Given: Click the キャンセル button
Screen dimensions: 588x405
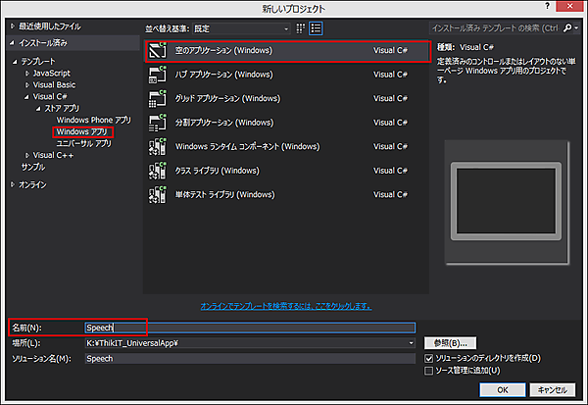Looking at the screenshot, I should (x=553, y=390).
